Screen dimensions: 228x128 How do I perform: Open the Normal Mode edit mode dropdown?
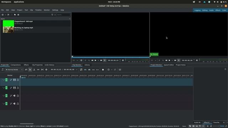(14, 70)
